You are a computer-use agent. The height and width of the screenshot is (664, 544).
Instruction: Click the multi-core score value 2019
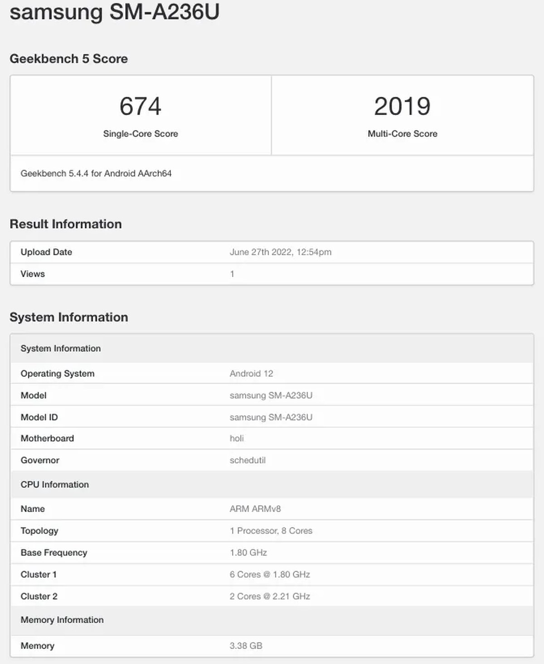[x=402, y=107]
